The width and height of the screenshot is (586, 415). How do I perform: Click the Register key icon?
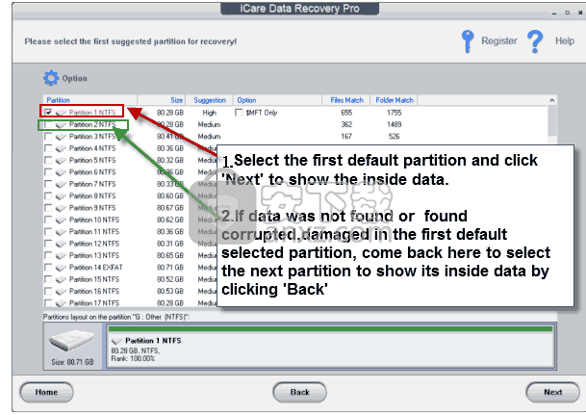[x=467, y=41]
